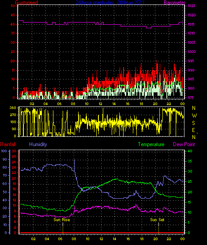
Task: Click the 26 value on rainfall axis
Action: coord(14,162)
